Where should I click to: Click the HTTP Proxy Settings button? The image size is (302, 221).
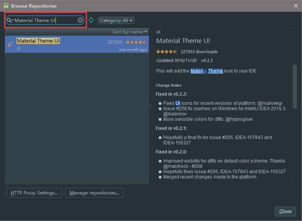[x=34, y=193]
